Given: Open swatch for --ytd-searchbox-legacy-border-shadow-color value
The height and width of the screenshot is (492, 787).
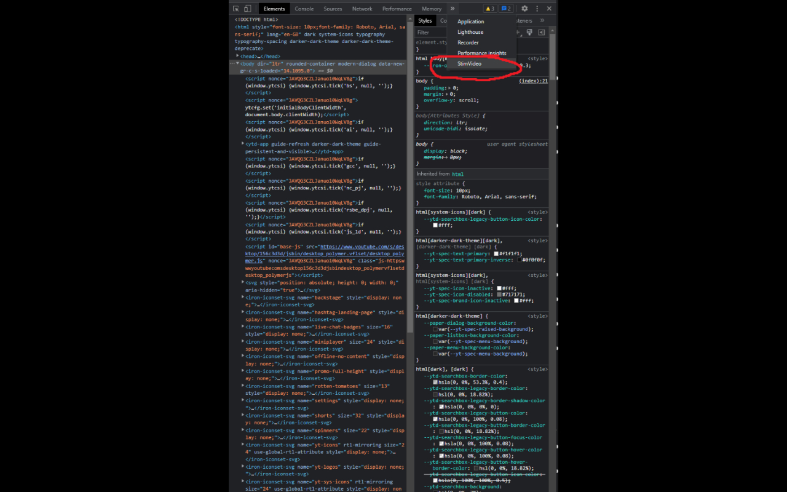Looking at the screenshot, I should [441, 407].
